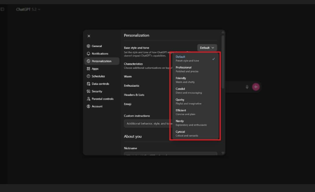The image size is (315, 192).
Task: Click the General gear icon in sidebar
Action: pyautogui.click(x=88, y=46)
